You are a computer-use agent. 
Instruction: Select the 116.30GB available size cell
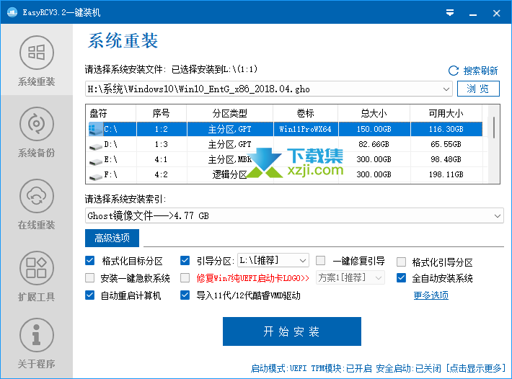[446, 129]
